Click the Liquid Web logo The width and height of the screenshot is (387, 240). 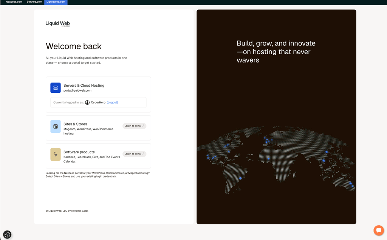[57, 23]
